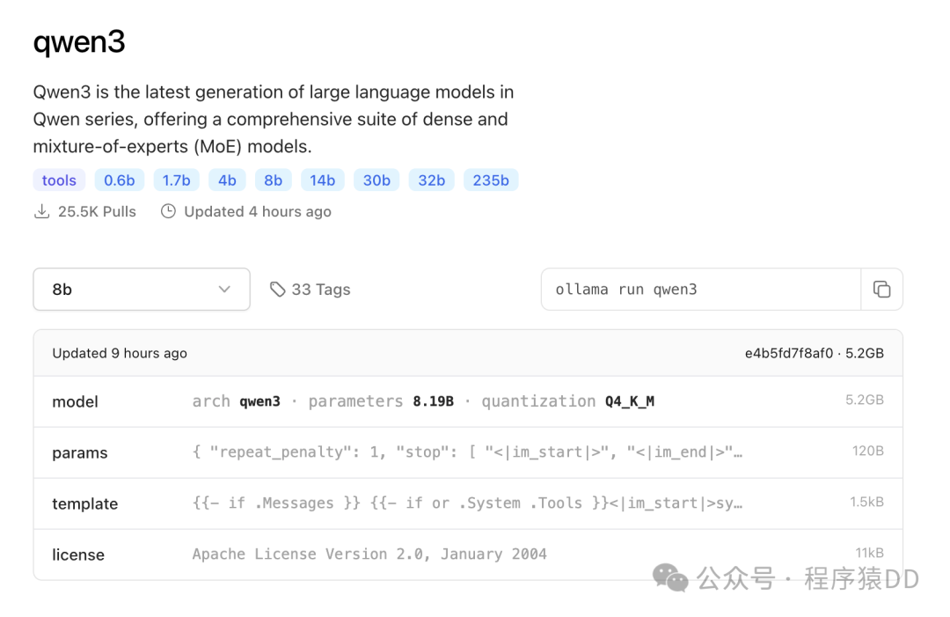
Task: Click the template preview starting with {{- if .Messages
Action: click(x=467, y=503)
